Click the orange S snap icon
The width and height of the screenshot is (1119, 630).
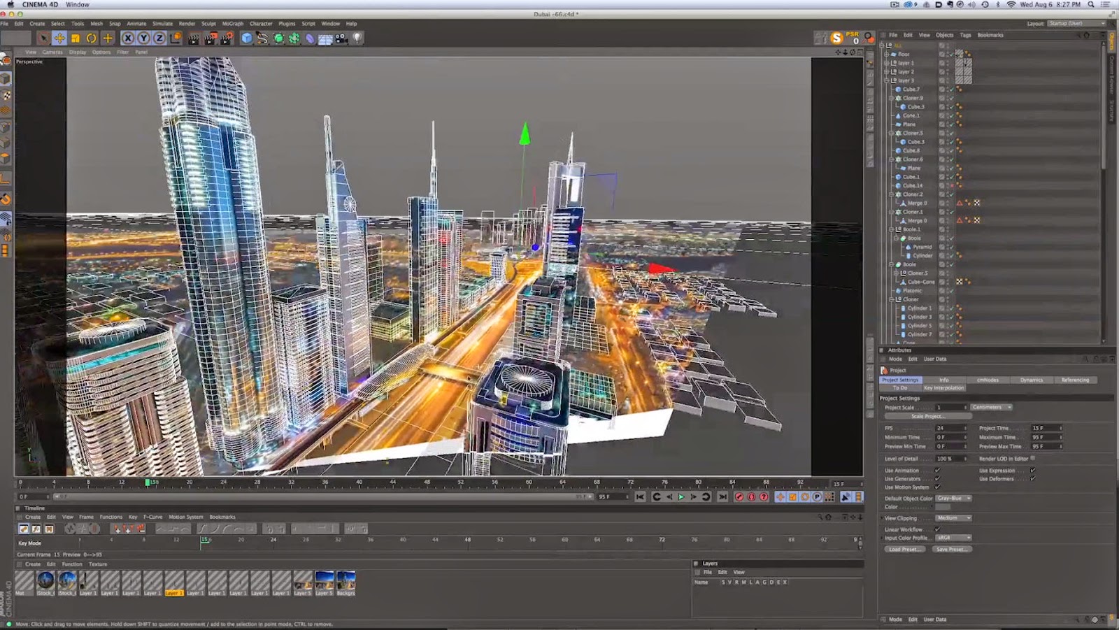(x=836, y=38)
